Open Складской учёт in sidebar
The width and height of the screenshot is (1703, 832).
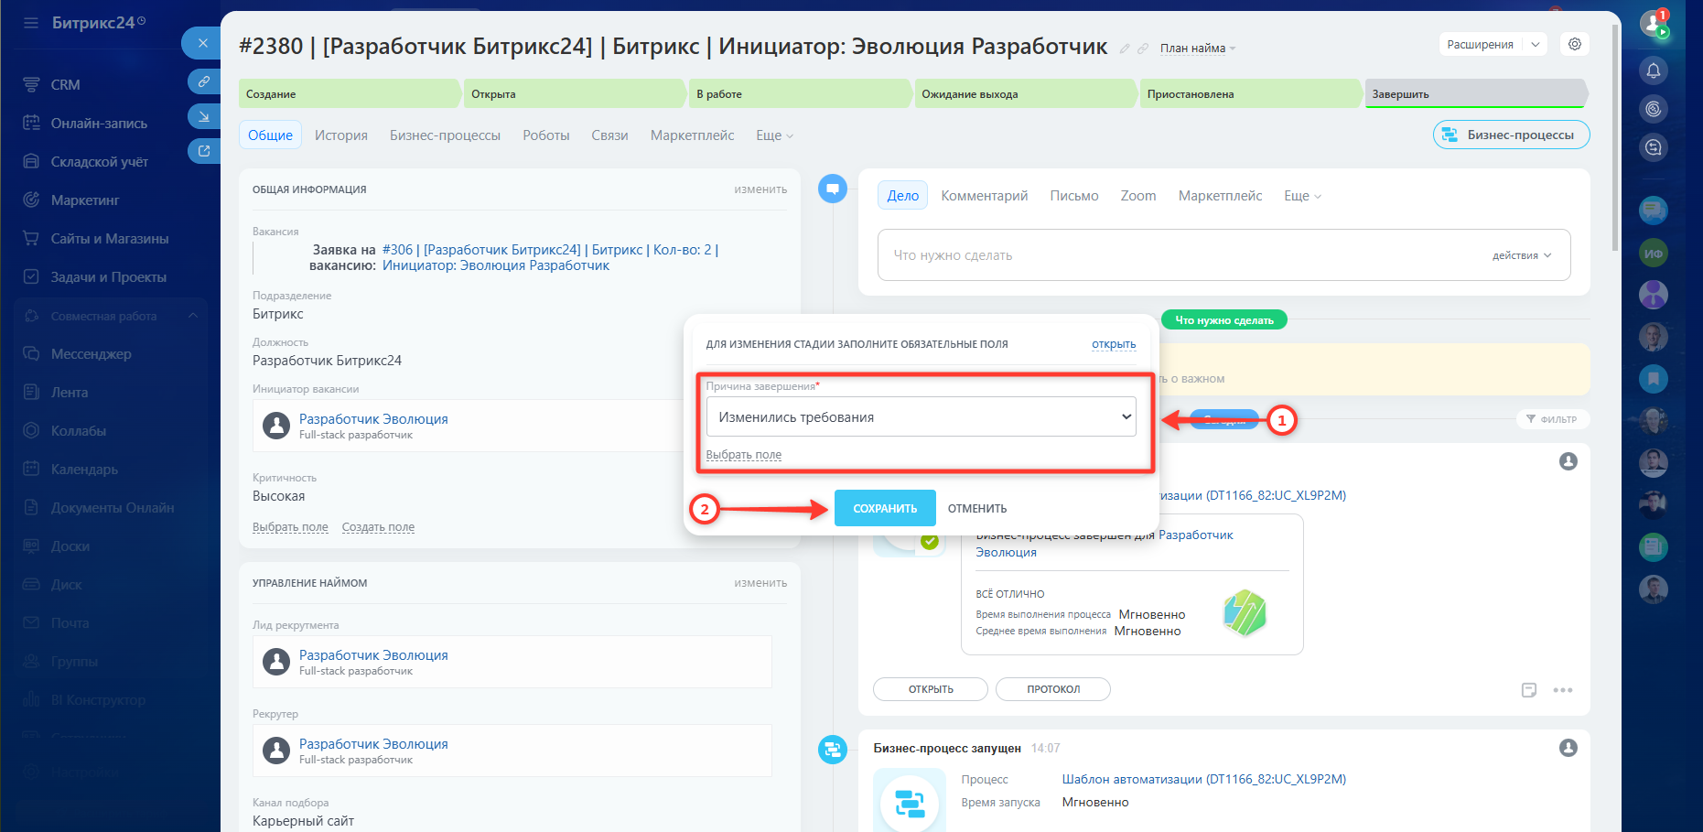pos(99,161)
